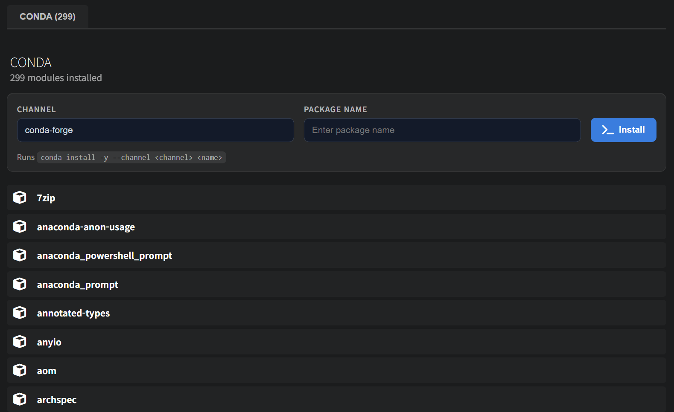The width and height of the screenshot is (674, 412).
Task: Click the '299 modules installed' text
Action: 56,78
